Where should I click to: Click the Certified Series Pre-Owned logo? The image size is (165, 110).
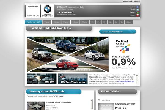click(x=123, y=46)
